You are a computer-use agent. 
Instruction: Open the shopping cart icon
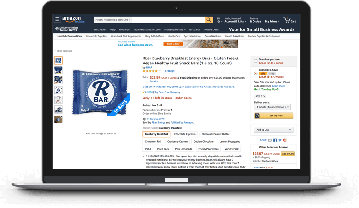289,20
